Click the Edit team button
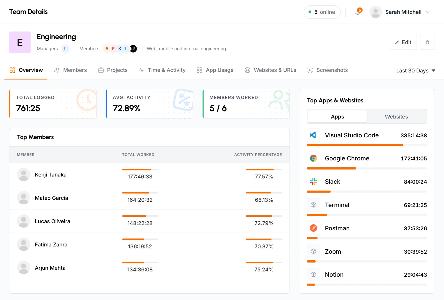Screen dimensions: 444x300 click(403, 42)
